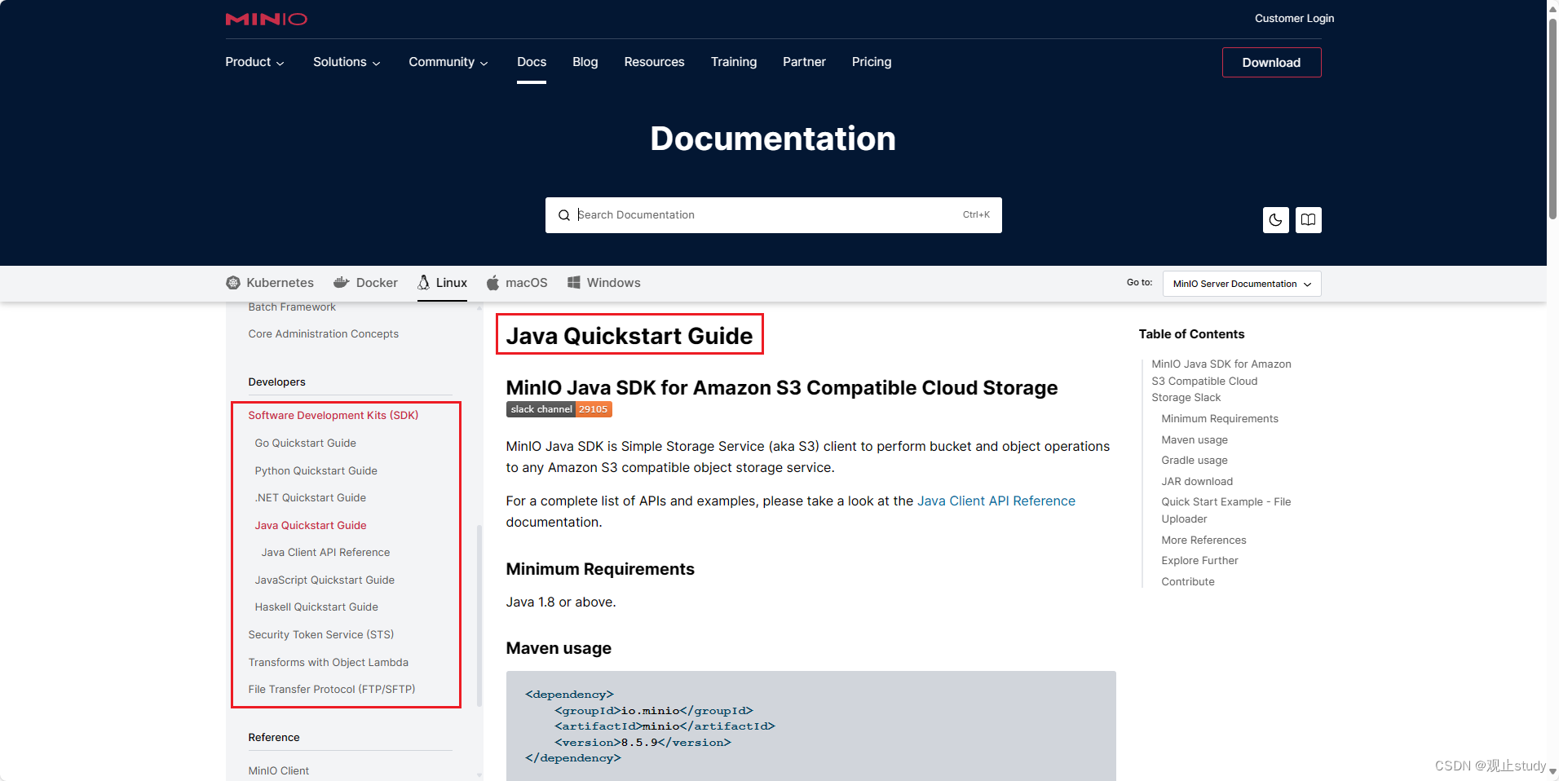The height and width of the screenshot is (781, 1559).
Task: Expand the Product menu
Action: [x=254, y=62]
